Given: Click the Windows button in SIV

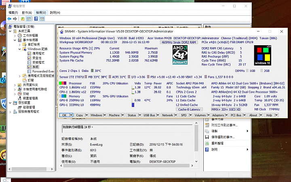Looking at the screenshot, I should 96,115.
